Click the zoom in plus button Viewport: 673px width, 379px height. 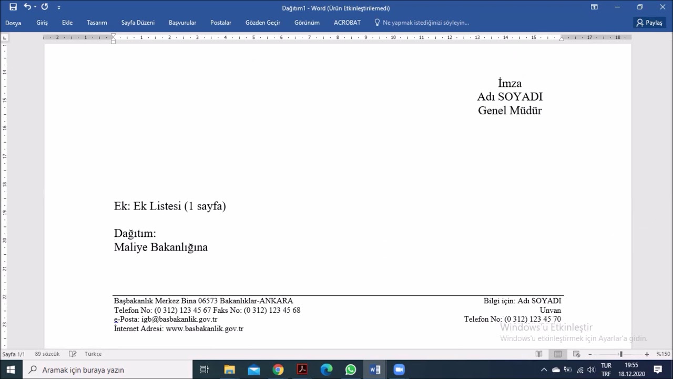tap(647, 354)
